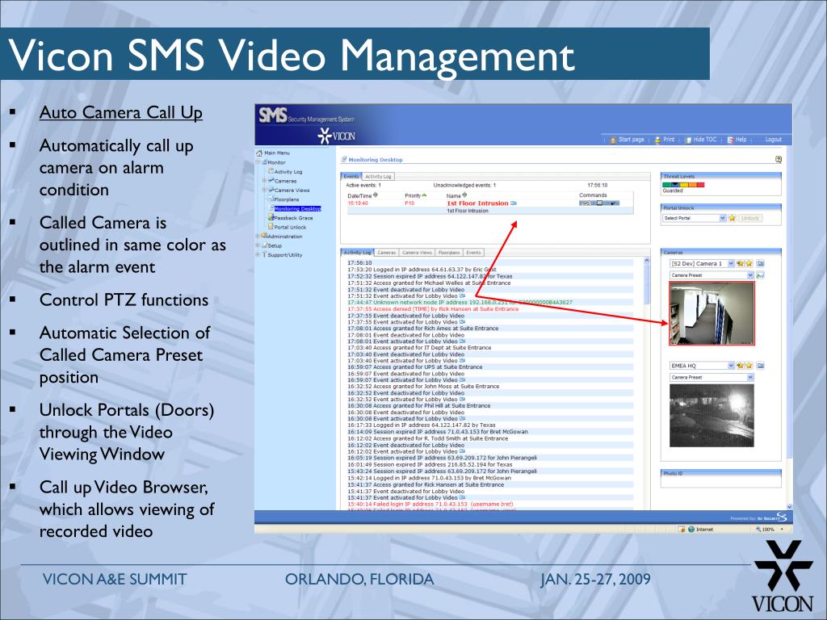
Task: Click the red-outlined hallway camera view
Action: (x=712, y=313)
